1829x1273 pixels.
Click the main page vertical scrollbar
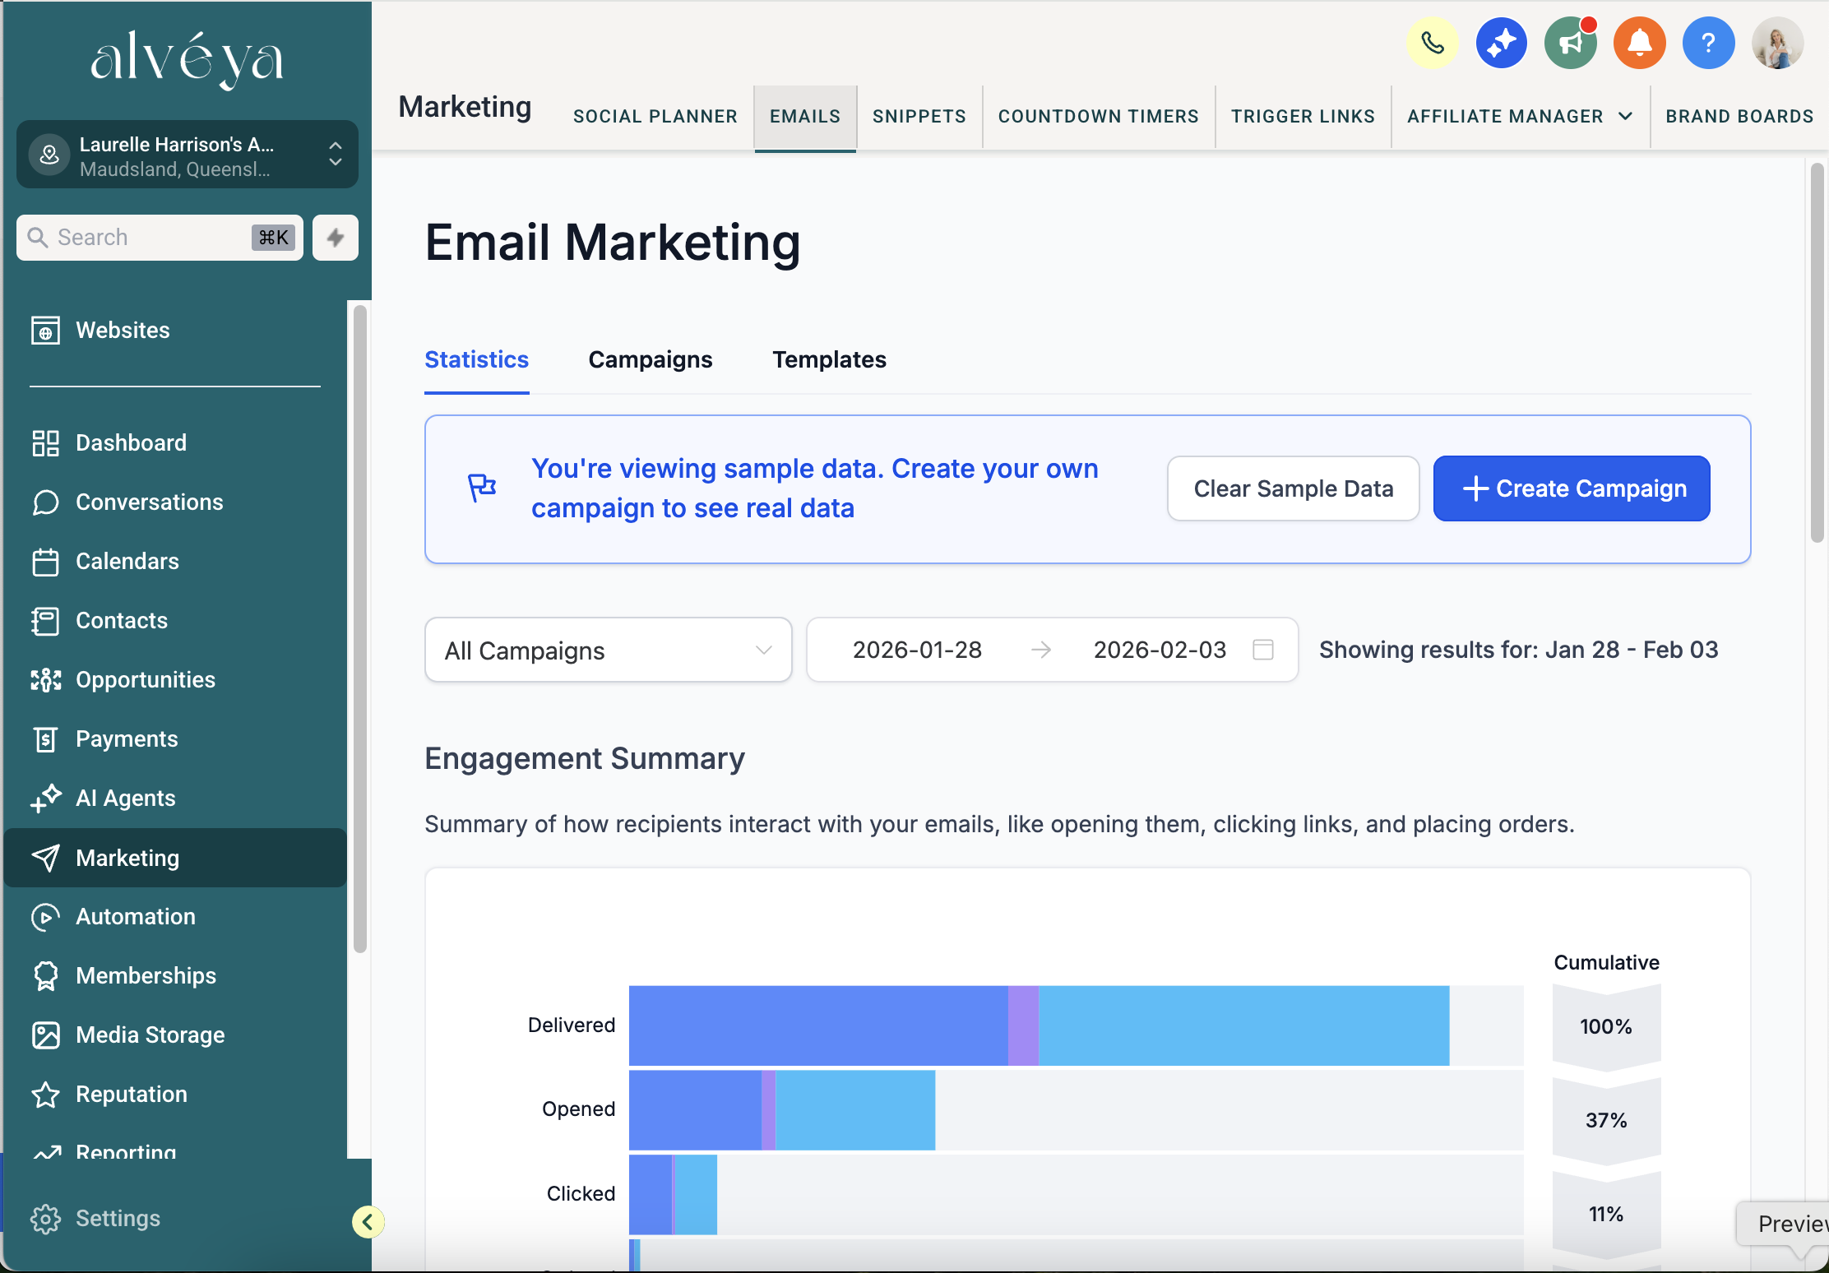pyautogui.click(x=1817, y=354)
